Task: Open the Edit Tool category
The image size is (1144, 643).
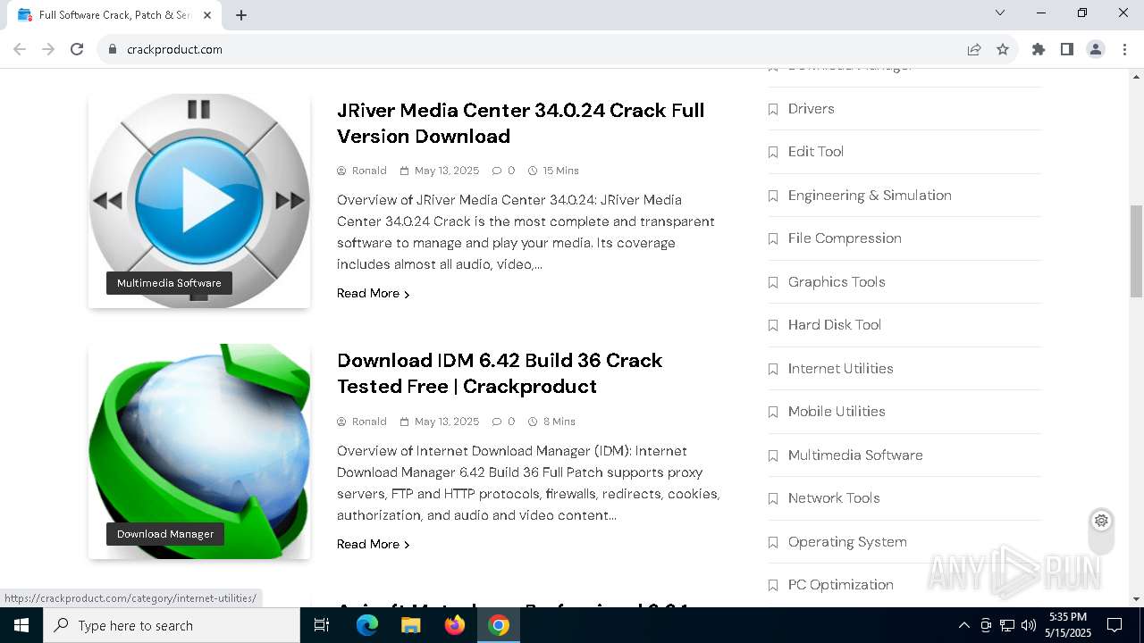Action: coord(816,152)
